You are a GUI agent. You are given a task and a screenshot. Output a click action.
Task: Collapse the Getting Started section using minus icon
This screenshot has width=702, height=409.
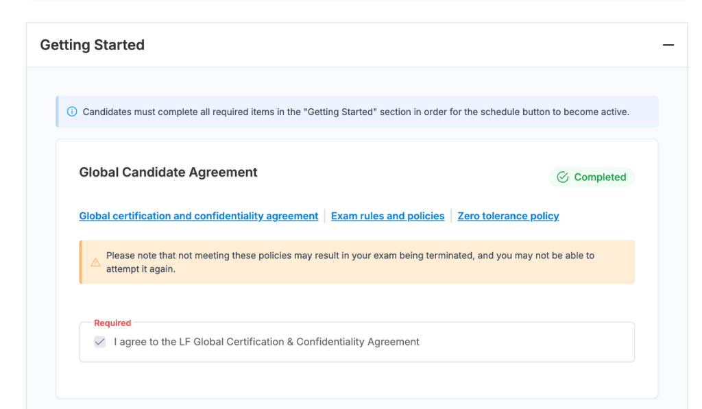(668, 45)
